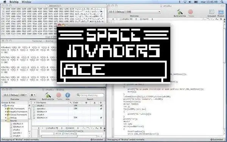This screenshot has width=227, height=142.
Task: Click the Grouped icon in editor toolbar
Action: [211, 12]
